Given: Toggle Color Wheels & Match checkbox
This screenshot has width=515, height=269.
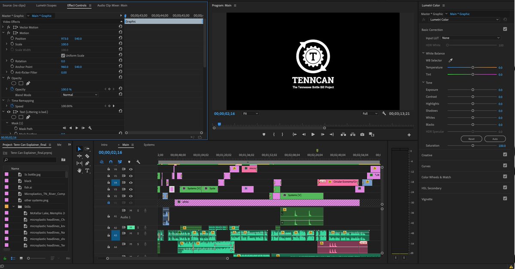Looking at the screenshot, I should point(505,177).
